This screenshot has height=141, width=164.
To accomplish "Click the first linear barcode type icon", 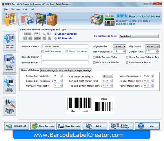I will (27, 34).
